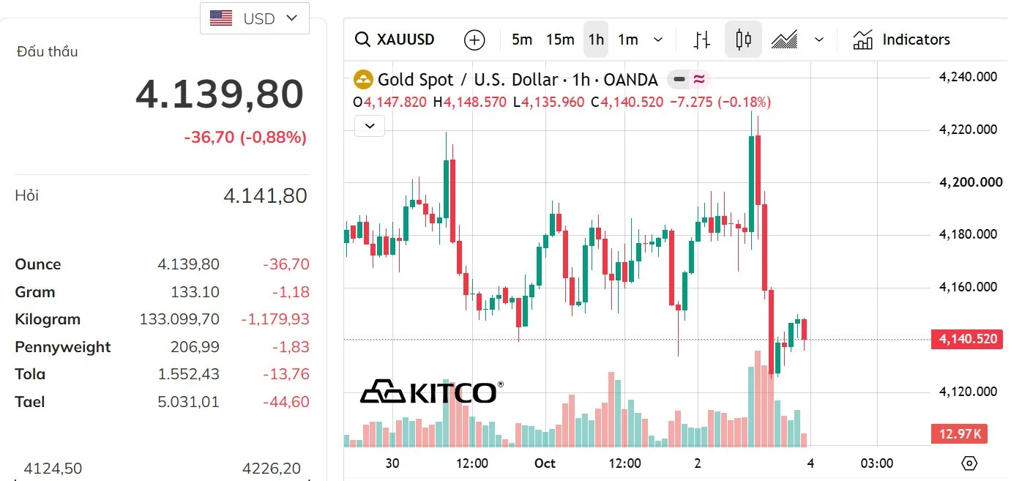
Task: Open the Indicators panel
Action: [x=901, y=40]
